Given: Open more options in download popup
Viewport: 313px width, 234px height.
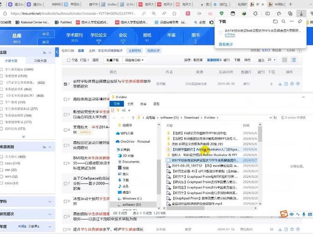Looking at the screenshot, I should click(291, 21).
